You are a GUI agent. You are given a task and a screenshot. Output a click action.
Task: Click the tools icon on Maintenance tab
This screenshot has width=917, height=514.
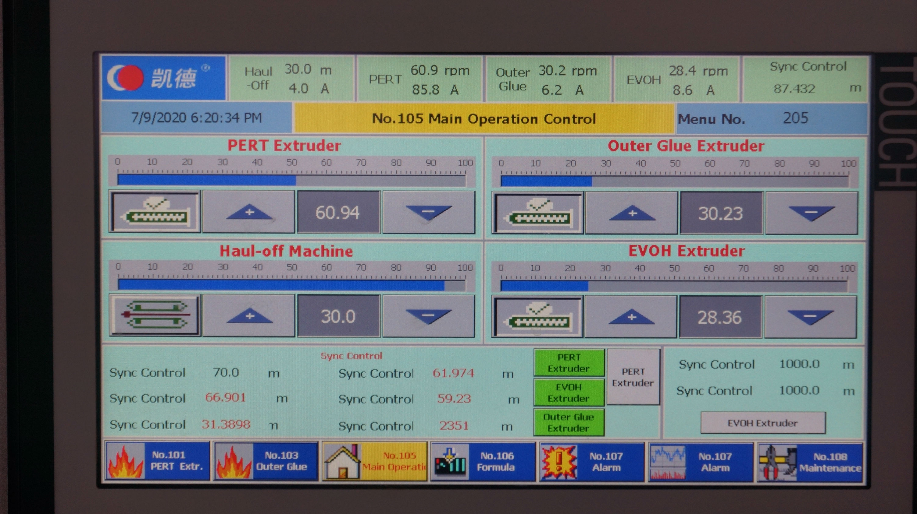pyautogui.click(x=777, y=463)
